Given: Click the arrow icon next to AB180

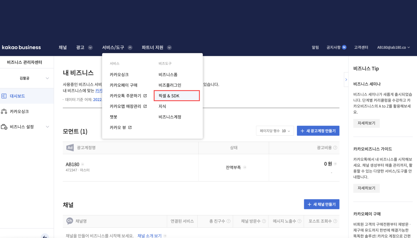Looking at the screenshot, I should coord(83,164).
